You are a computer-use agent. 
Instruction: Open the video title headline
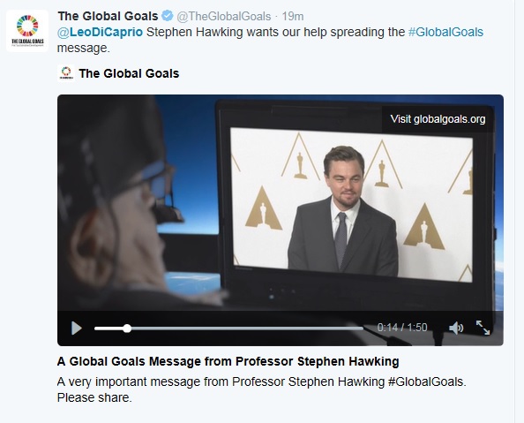click(x=228, y=361)
